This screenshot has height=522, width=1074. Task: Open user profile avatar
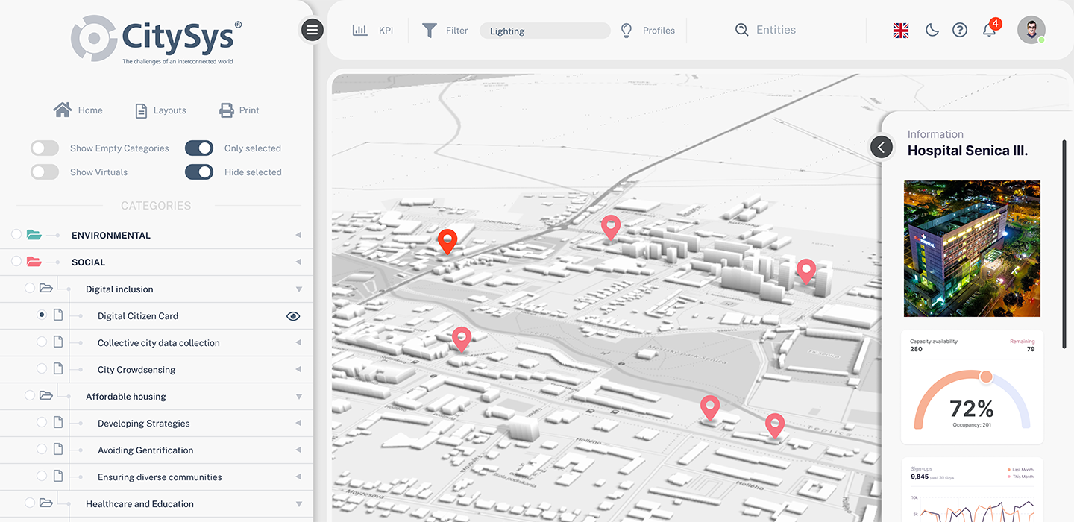click(1031, 30)
